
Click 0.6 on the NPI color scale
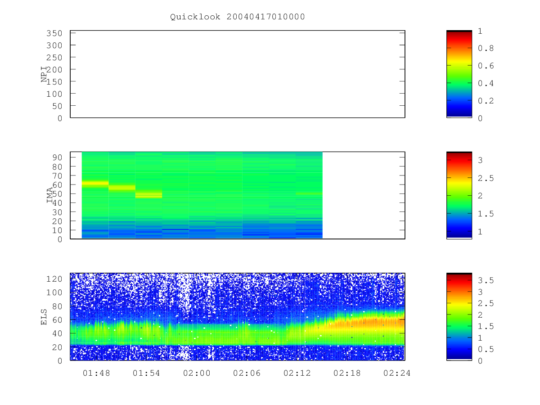click(x=486, y=66)
